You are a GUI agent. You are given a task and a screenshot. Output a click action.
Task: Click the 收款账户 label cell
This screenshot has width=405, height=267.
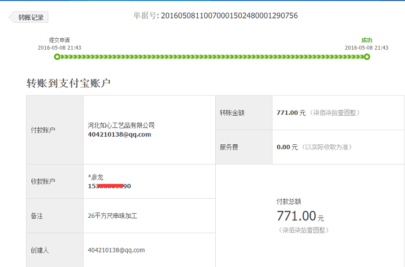click(55, 181)
